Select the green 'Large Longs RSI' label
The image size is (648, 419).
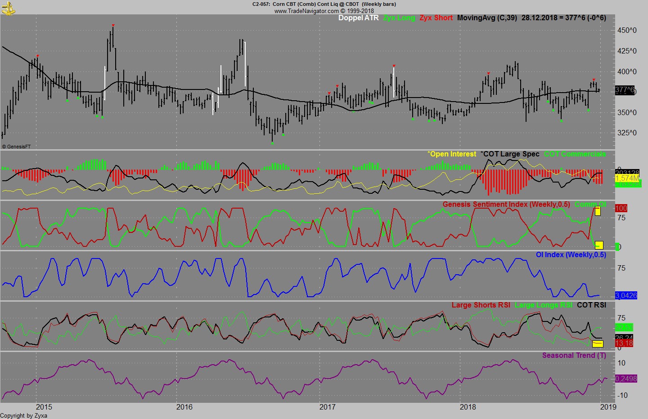(x=544, y=305)
